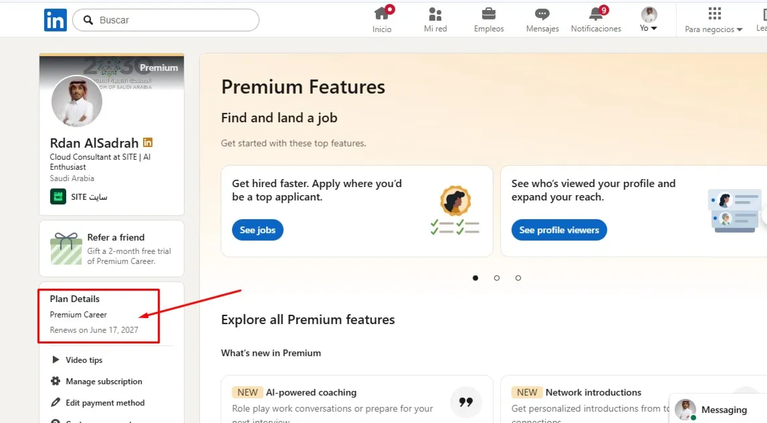Click the search magnifier icon
This screenshot has height=423, width=767.
[88, 20]
